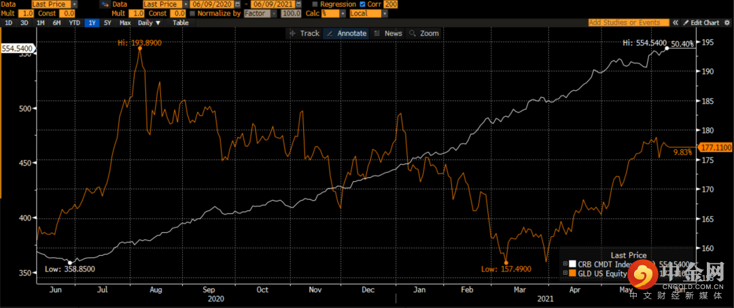The image size is (734, 308).
Task: Open the Daily periodicity dropdown
Action: tap(149, 22)
